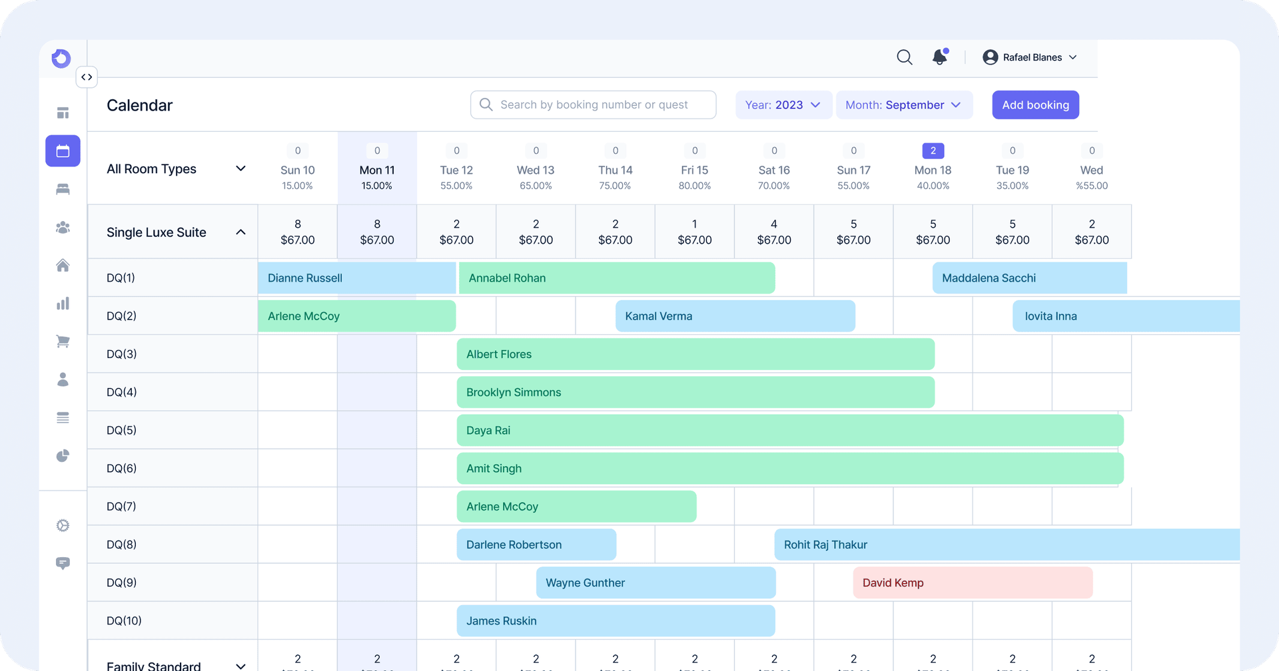Click the DQ(8) room row label
Image resolution: width=1279 pixels, height=671 pixels.
coord(121,545)
